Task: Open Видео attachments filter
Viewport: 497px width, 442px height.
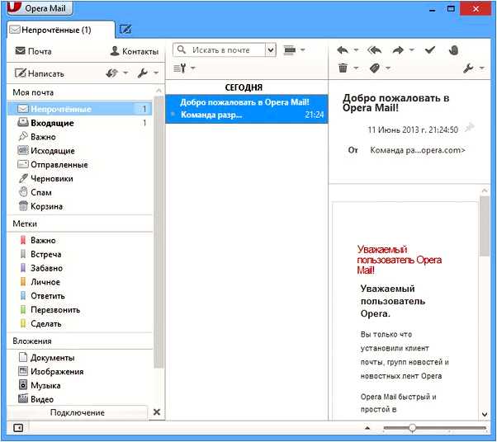Action: click(x=36, y=399)
